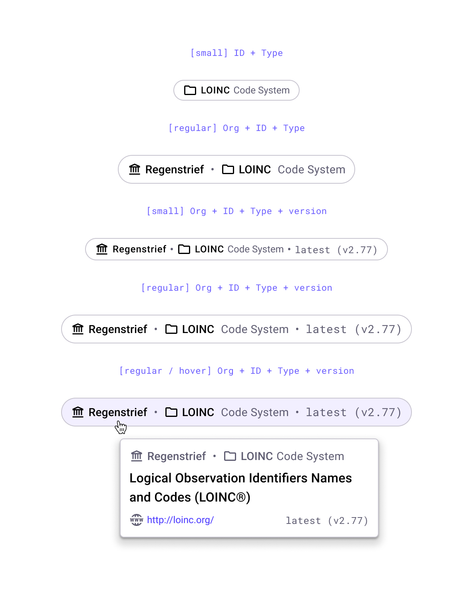
Task: Click folder icon under '[regular] Org + ID + Type'
Action: pyautogui.click(x=228, y=169)
